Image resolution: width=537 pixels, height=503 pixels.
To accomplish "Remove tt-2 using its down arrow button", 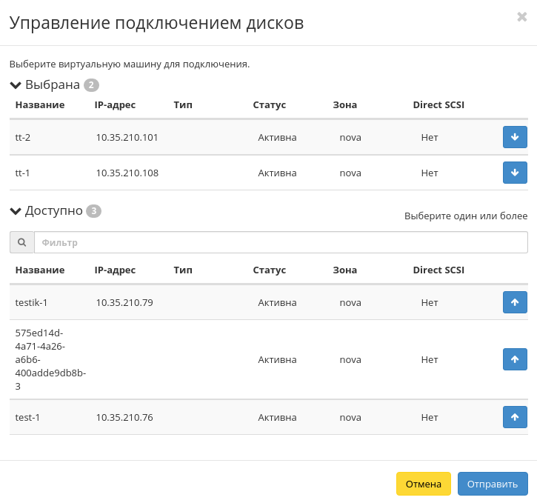I will pos(515,137).
